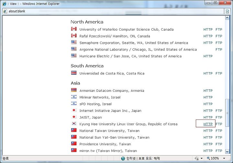The height and width of the screenshot is (163, 233).
Task: Open HTTP mirror for Armenian Datacom Company
Action: 208,91
